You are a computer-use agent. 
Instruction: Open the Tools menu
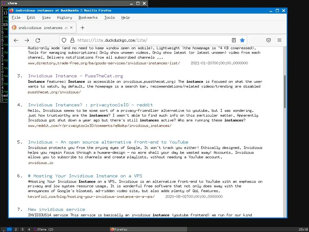point(110,18)
